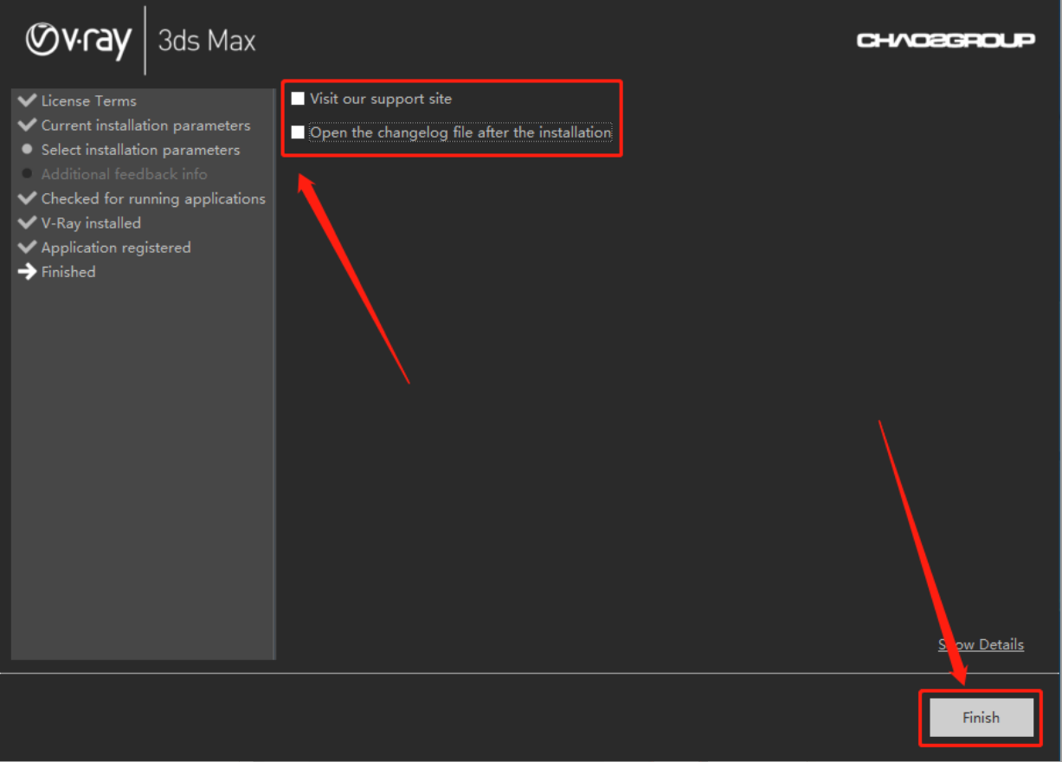
Task: Enable the Visit our support site checkbox
Action: tap(298, 99)
